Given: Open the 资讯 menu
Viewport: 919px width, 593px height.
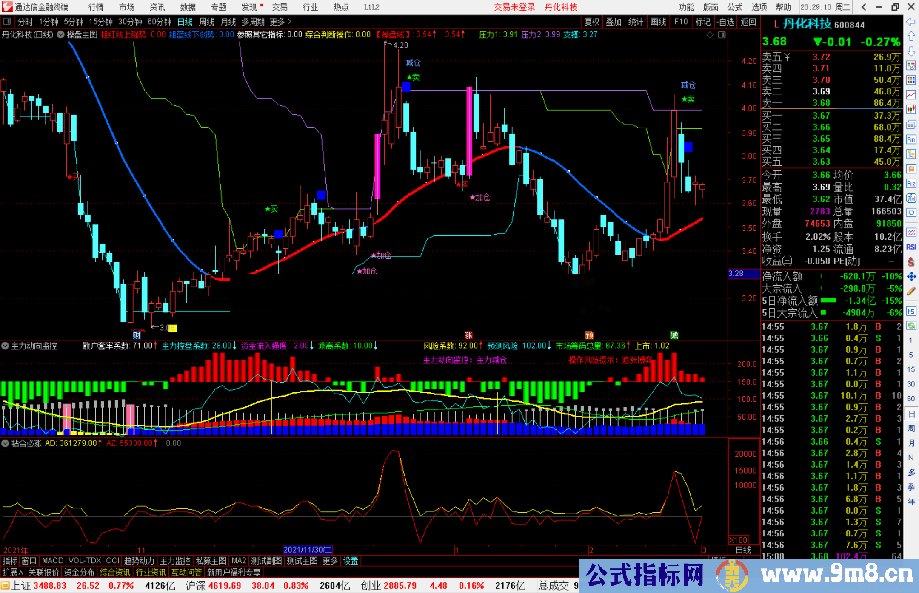Looking at the screenshot, I should 157,7.
